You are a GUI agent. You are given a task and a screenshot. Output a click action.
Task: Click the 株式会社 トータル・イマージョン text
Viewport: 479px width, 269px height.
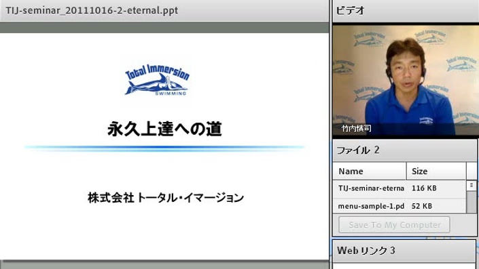[x=166, y=198]
